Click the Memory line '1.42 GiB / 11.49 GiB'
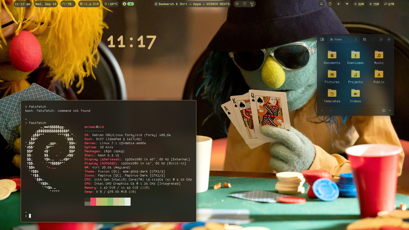Viewport: 409px width, 230px height. [117, 188]
